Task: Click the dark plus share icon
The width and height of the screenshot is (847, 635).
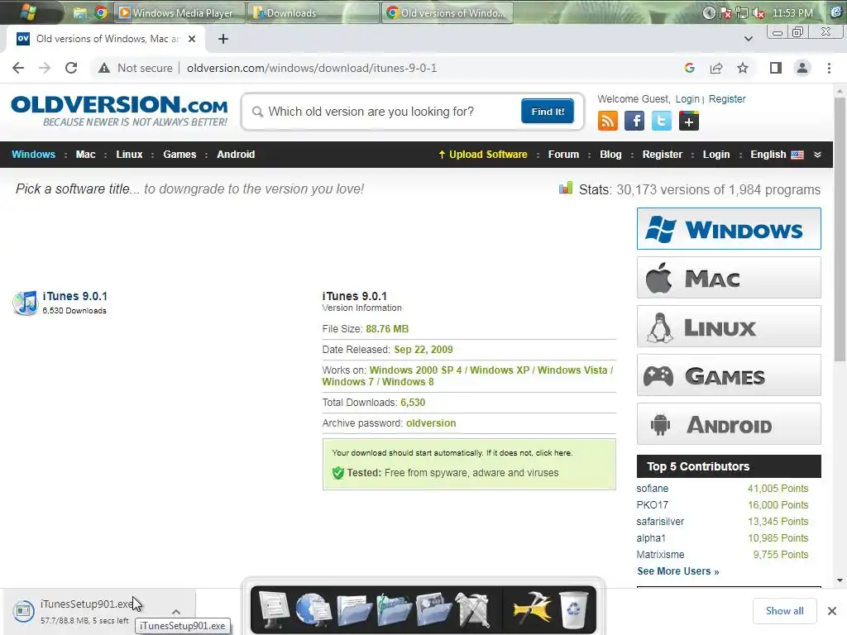Action: click(x=689, y=121)
